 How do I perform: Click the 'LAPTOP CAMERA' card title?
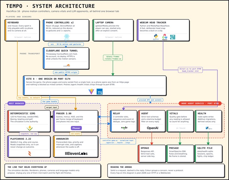tap(105, 22)
